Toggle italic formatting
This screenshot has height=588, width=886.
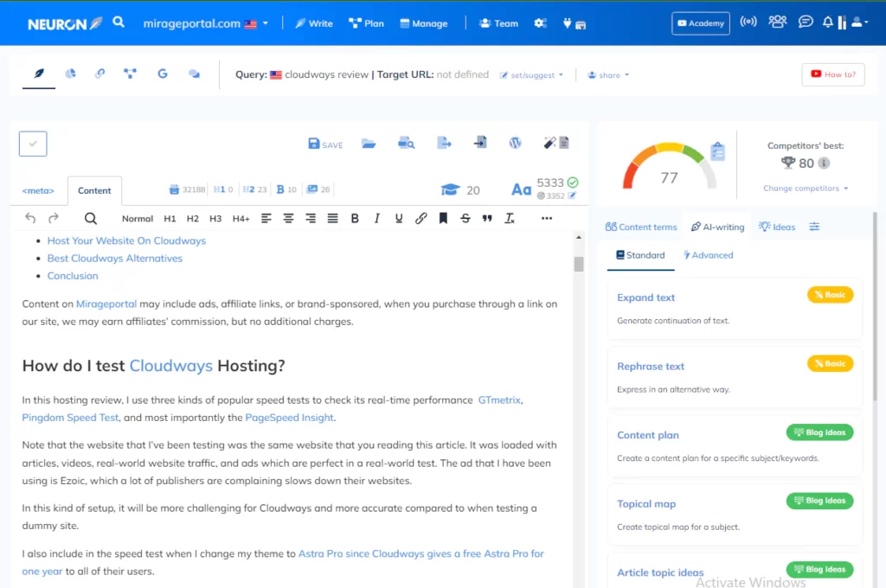coord(377,219)
